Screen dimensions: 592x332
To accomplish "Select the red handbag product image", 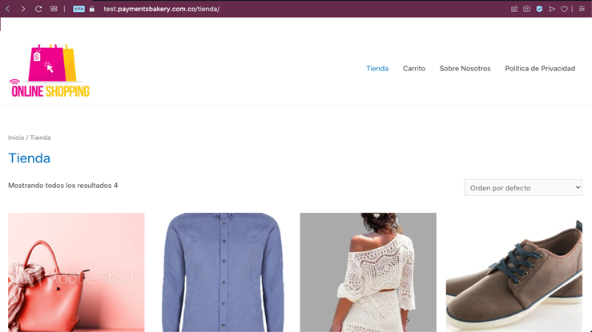I will pyautogui.click(x=76, y=272).
